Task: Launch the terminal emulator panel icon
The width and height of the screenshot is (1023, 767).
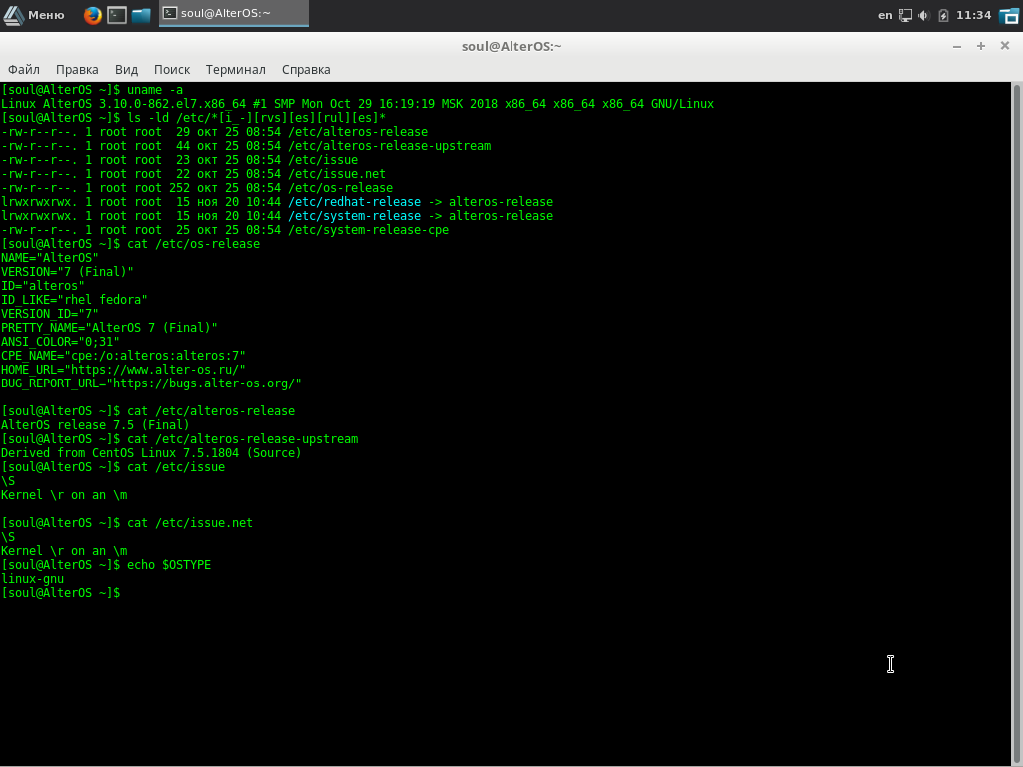Action: pyautogui.click(x=117, y=14)
